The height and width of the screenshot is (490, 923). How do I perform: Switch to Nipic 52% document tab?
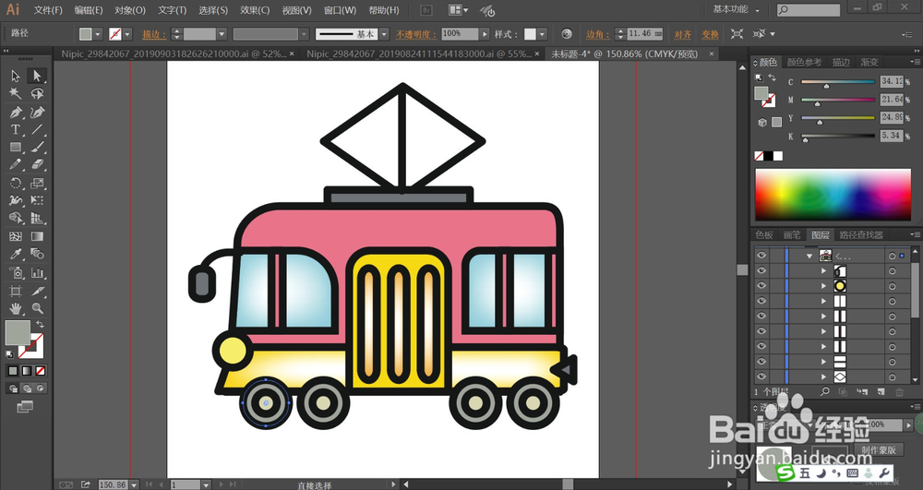point(174,54)
